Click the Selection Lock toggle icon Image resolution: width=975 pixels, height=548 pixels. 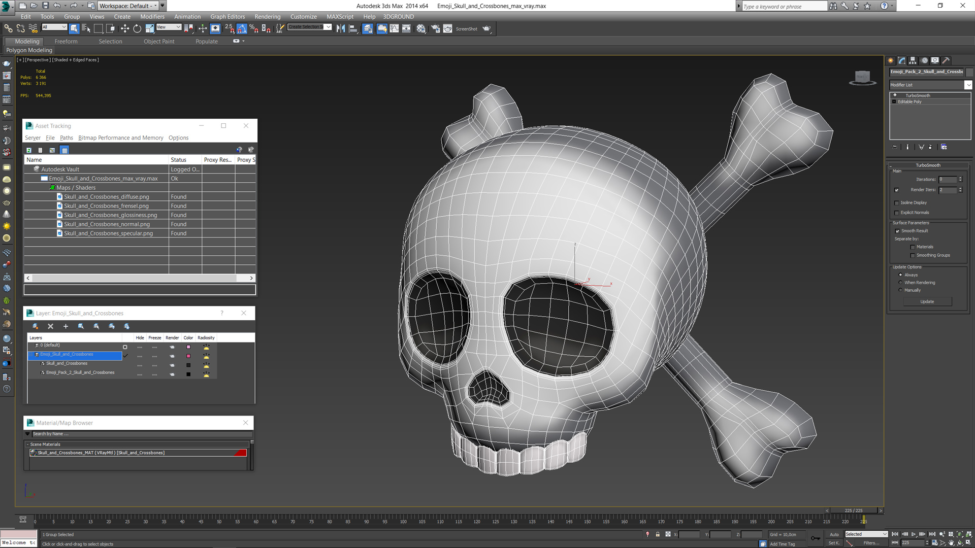(x=658, y=534)
